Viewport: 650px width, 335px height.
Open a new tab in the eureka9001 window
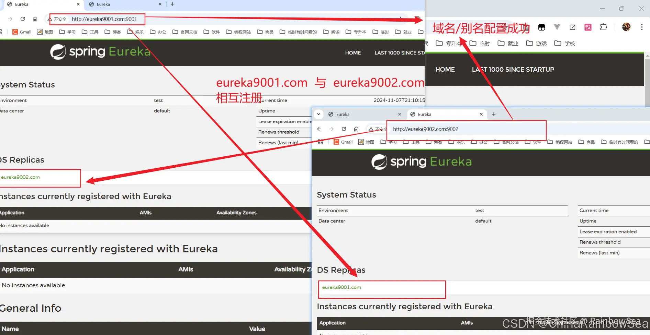(x=172, y=4)
